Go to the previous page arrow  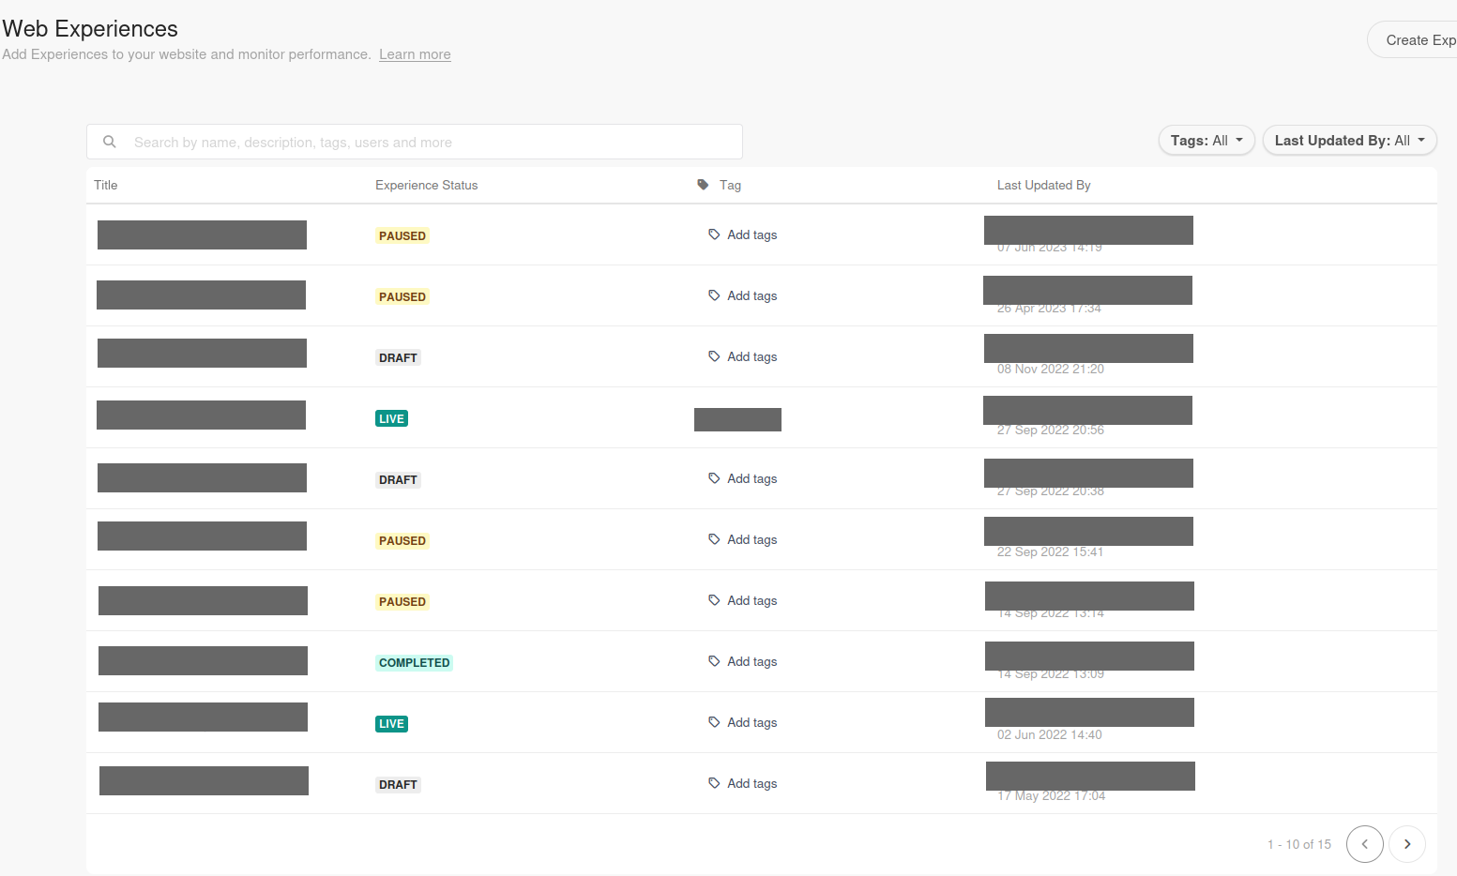1365,844
